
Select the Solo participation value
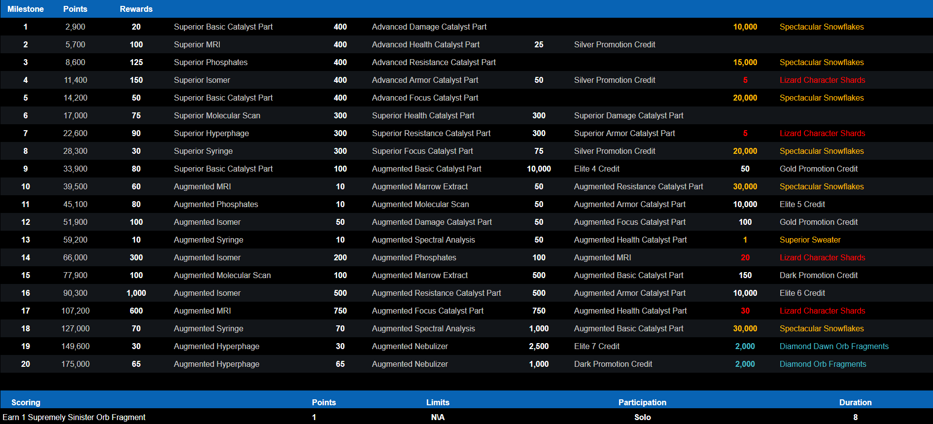pyautogui.click(x=642, y=417)
